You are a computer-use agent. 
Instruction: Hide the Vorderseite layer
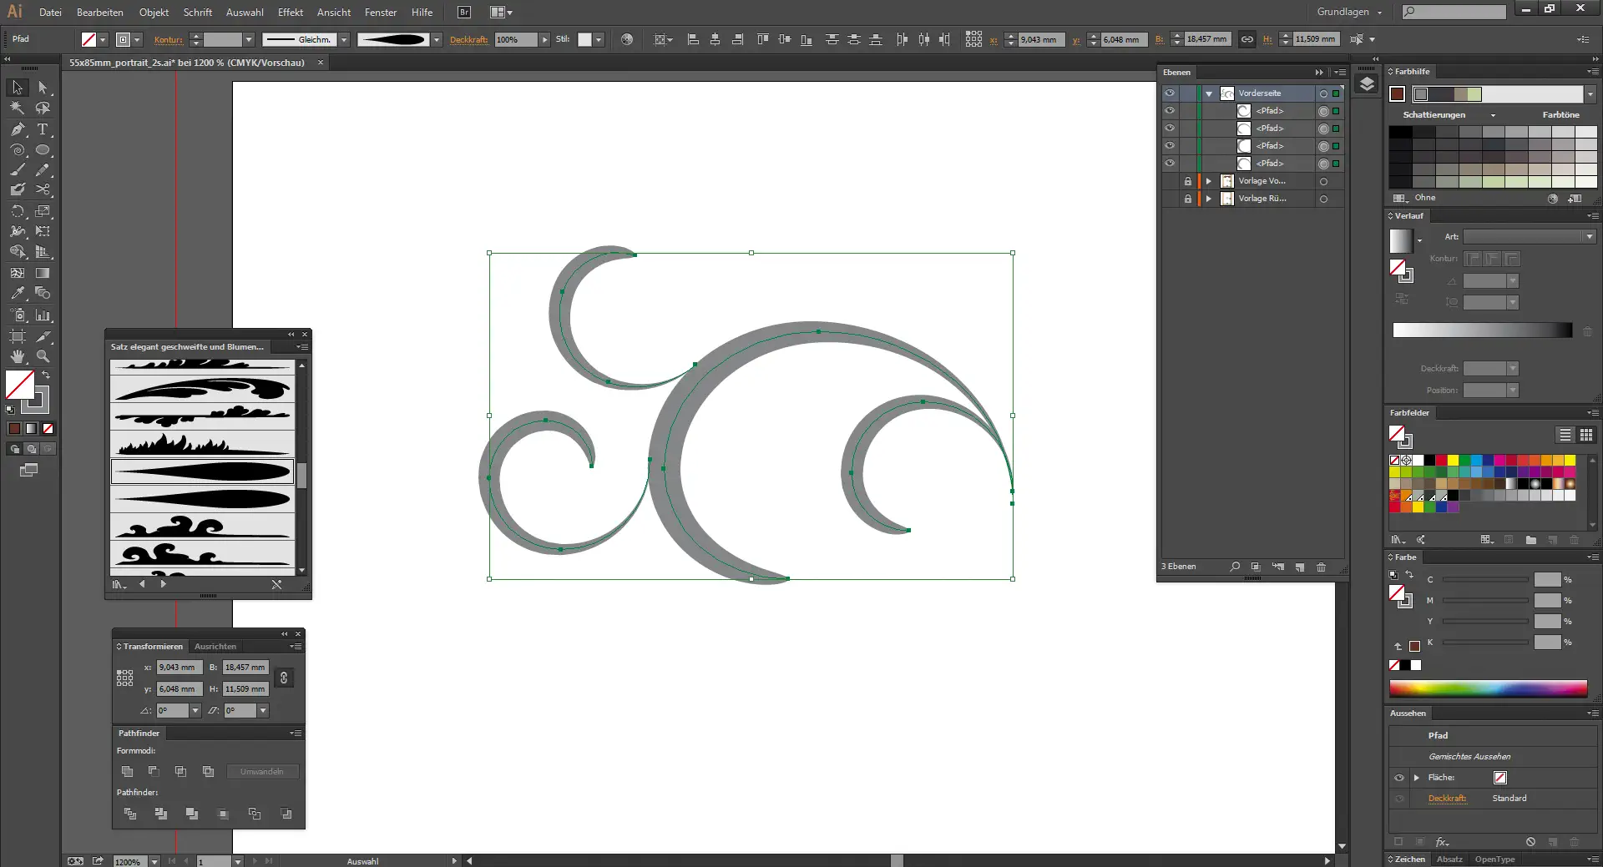[x=1170, y=93]
